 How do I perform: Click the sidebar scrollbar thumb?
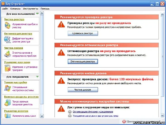[42, 59]
